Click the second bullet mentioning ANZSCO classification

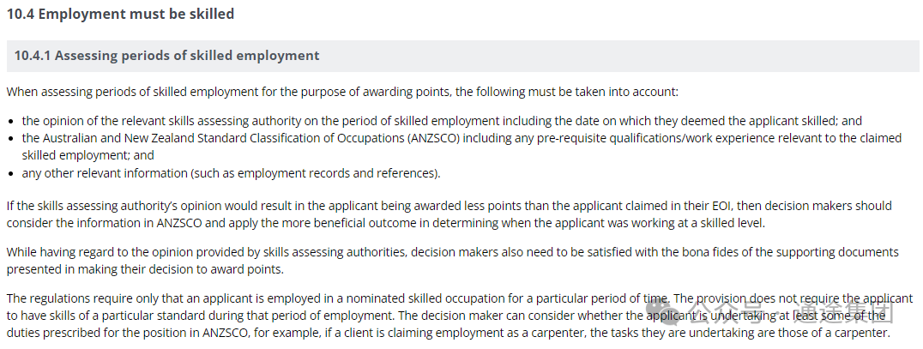[x=461, y=138]
